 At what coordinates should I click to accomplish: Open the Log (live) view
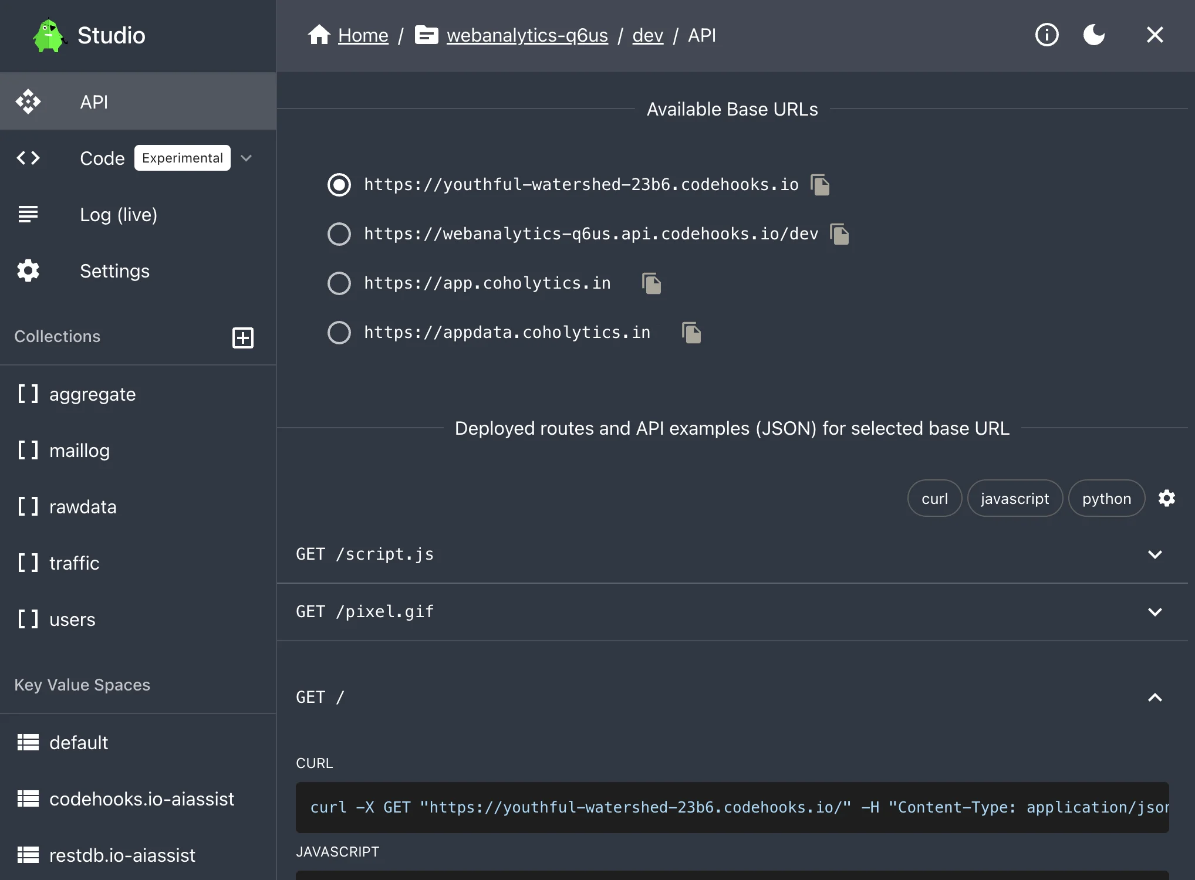(119, 215)
